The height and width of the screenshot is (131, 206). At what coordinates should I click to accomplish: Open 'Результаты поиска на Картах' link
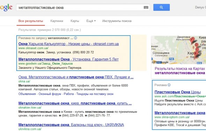click(180, 71)
